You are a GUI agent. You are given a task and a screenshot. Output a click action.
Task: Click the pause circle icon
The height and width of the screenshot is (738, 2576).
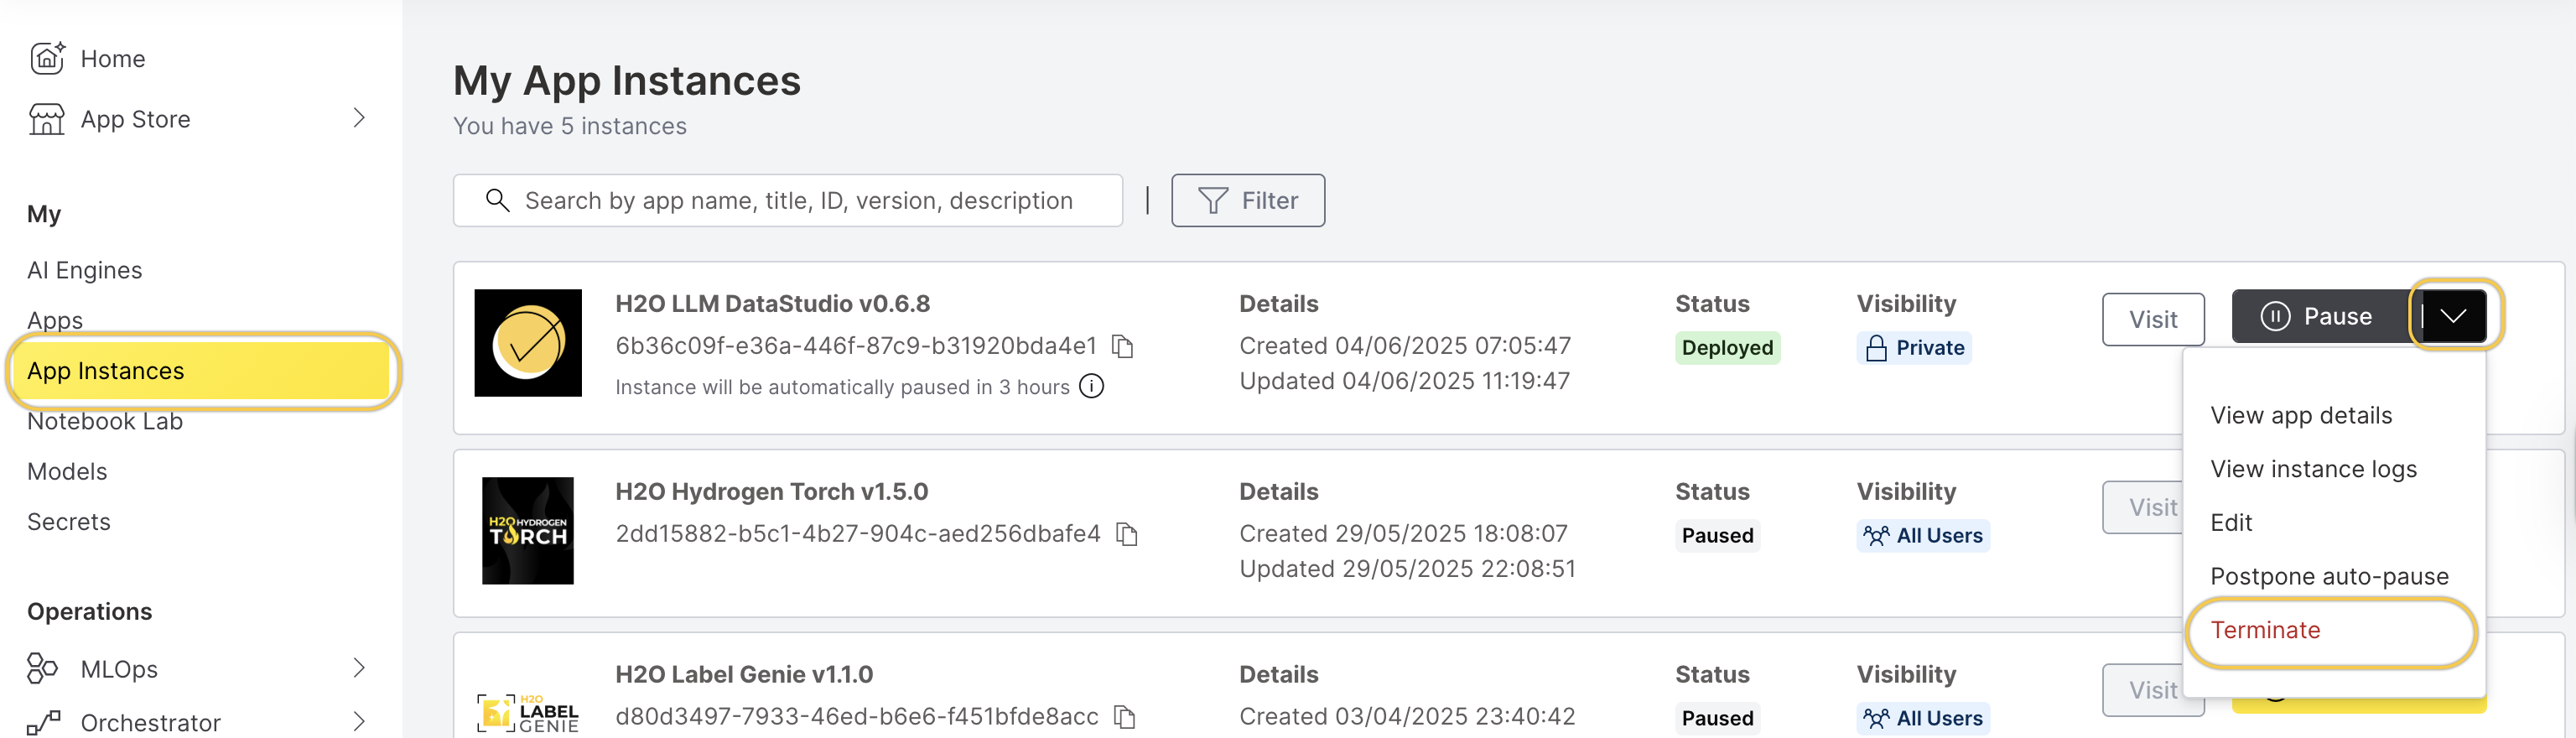point(2275,316)
